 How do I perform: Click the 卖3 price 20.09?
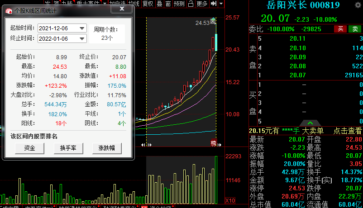(298, 57)
